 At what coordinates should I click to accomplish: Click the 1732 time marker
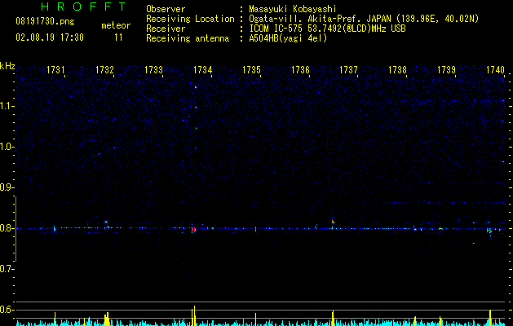[x=104, y=70]
